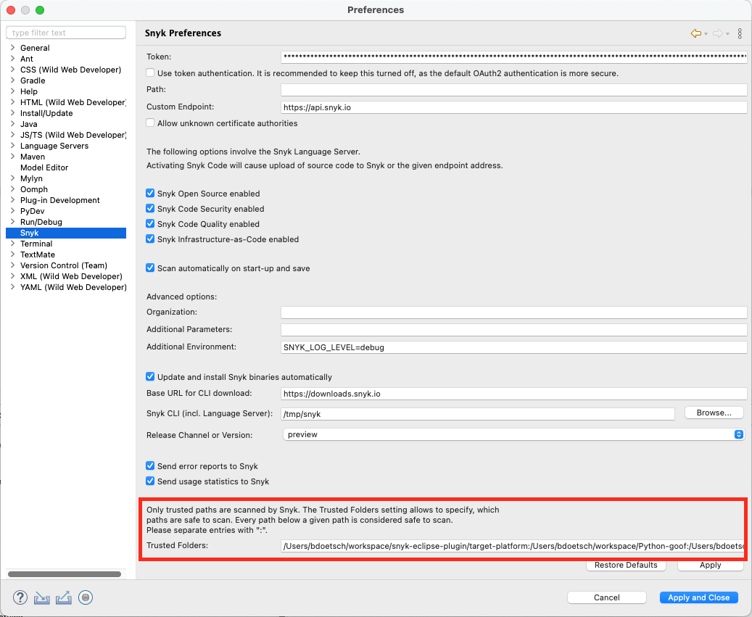Uncheck Send usage statistics to Snyk
Screen dimensions: 752x617
(x=150, y=481)
